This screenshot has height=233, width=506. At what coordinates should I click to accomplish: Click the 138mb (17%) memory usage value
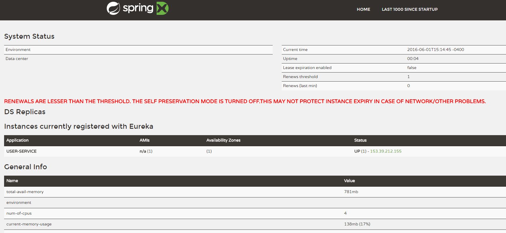pos(357,224)
